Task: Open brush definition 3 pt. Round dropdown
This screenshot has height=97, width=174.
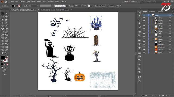Action: [67, 6]
